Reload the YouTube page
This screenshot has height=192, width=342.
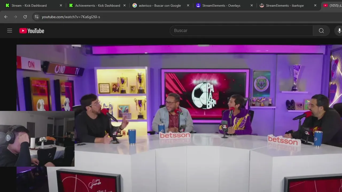25,17
